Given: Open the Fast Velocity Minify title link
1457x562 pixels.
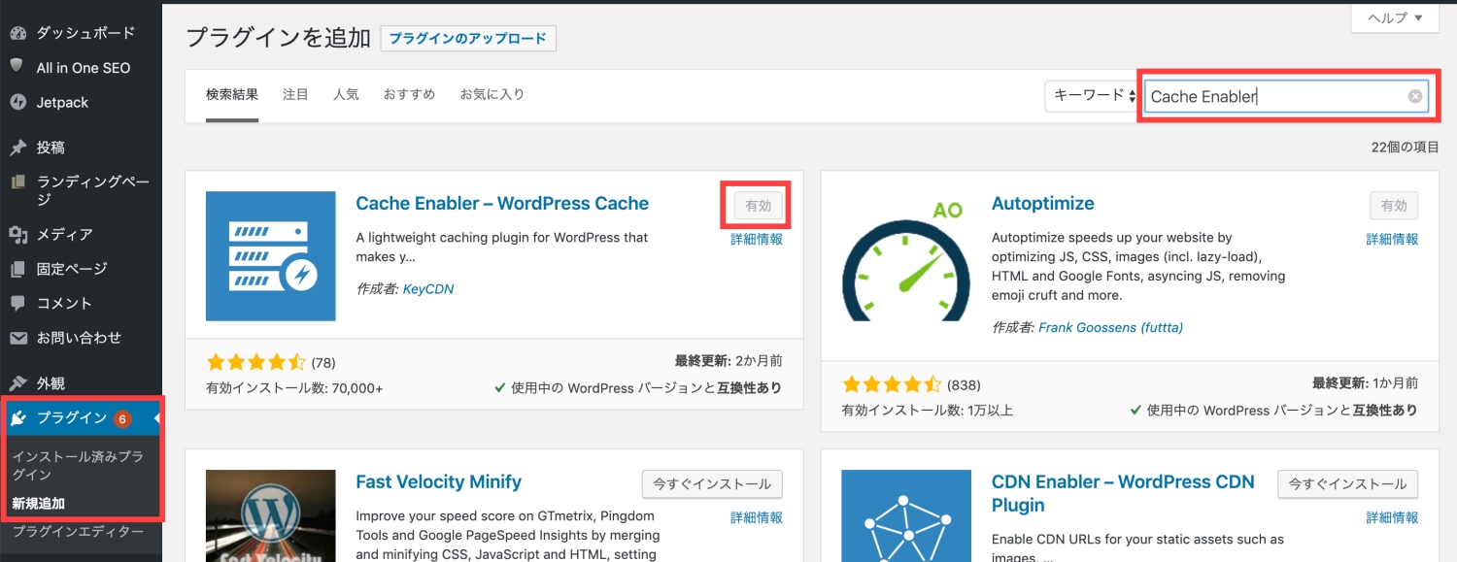Looking at the screenshot, I should (x=439, y=482).
